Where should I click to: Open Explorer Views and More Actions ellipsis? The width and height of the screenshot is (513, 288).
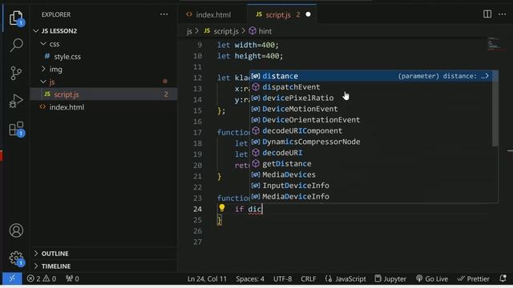(x=164, y=14)
